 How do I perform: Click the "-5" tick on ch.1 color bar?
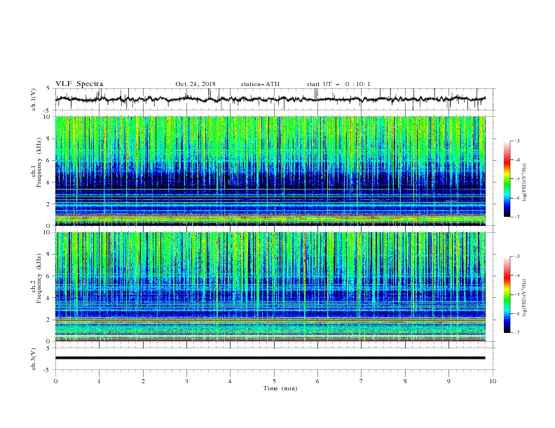(x=516, y=179)
